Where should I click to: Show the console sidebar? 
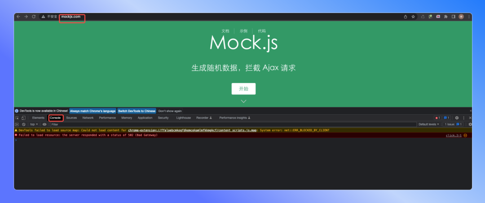click(17, 124)
